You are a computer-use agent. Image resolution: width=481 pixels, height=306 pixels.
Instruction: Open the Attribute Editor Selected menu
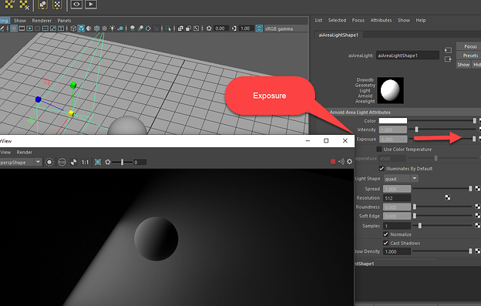[337, 20]
